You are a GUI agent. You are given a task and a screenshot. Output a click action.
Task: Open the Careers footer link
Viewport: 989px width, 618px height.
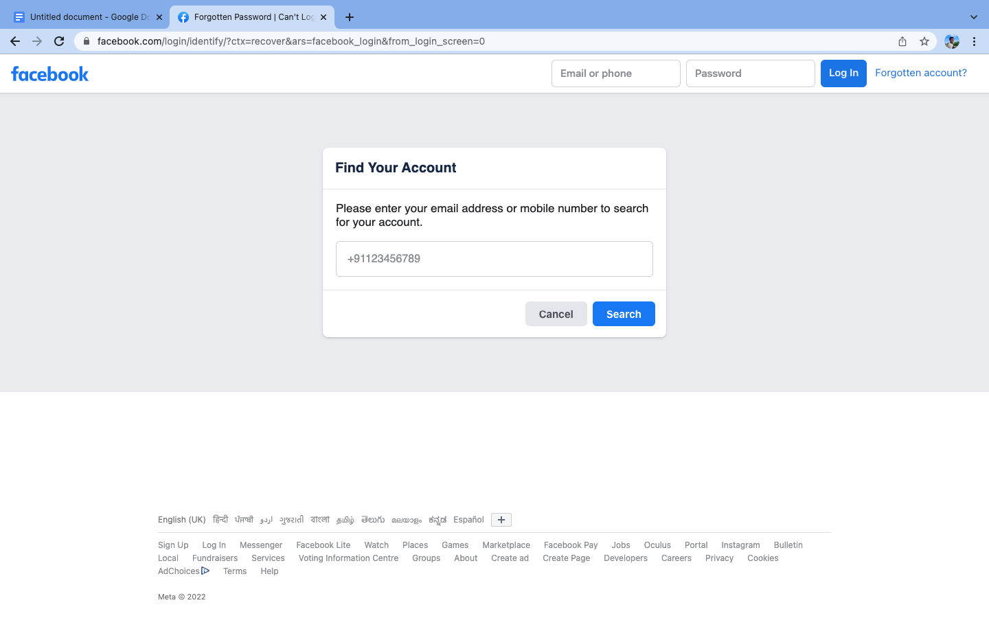pos(677,558)
